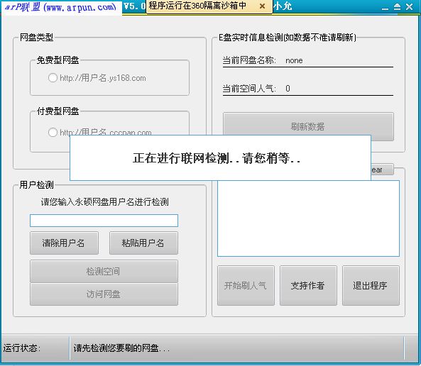Viewport: 421px width, 366px height.
Task: Click the 请您输入永硕网盘用户名进行检测 prompt text
Action: pyautogui.click(x=104, y=201)
